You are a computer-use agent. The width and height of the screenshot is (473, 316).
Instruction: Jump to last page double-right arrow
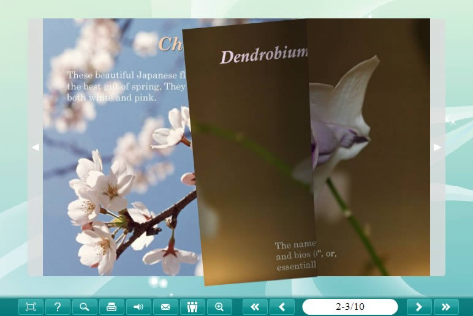pos(446,307)
